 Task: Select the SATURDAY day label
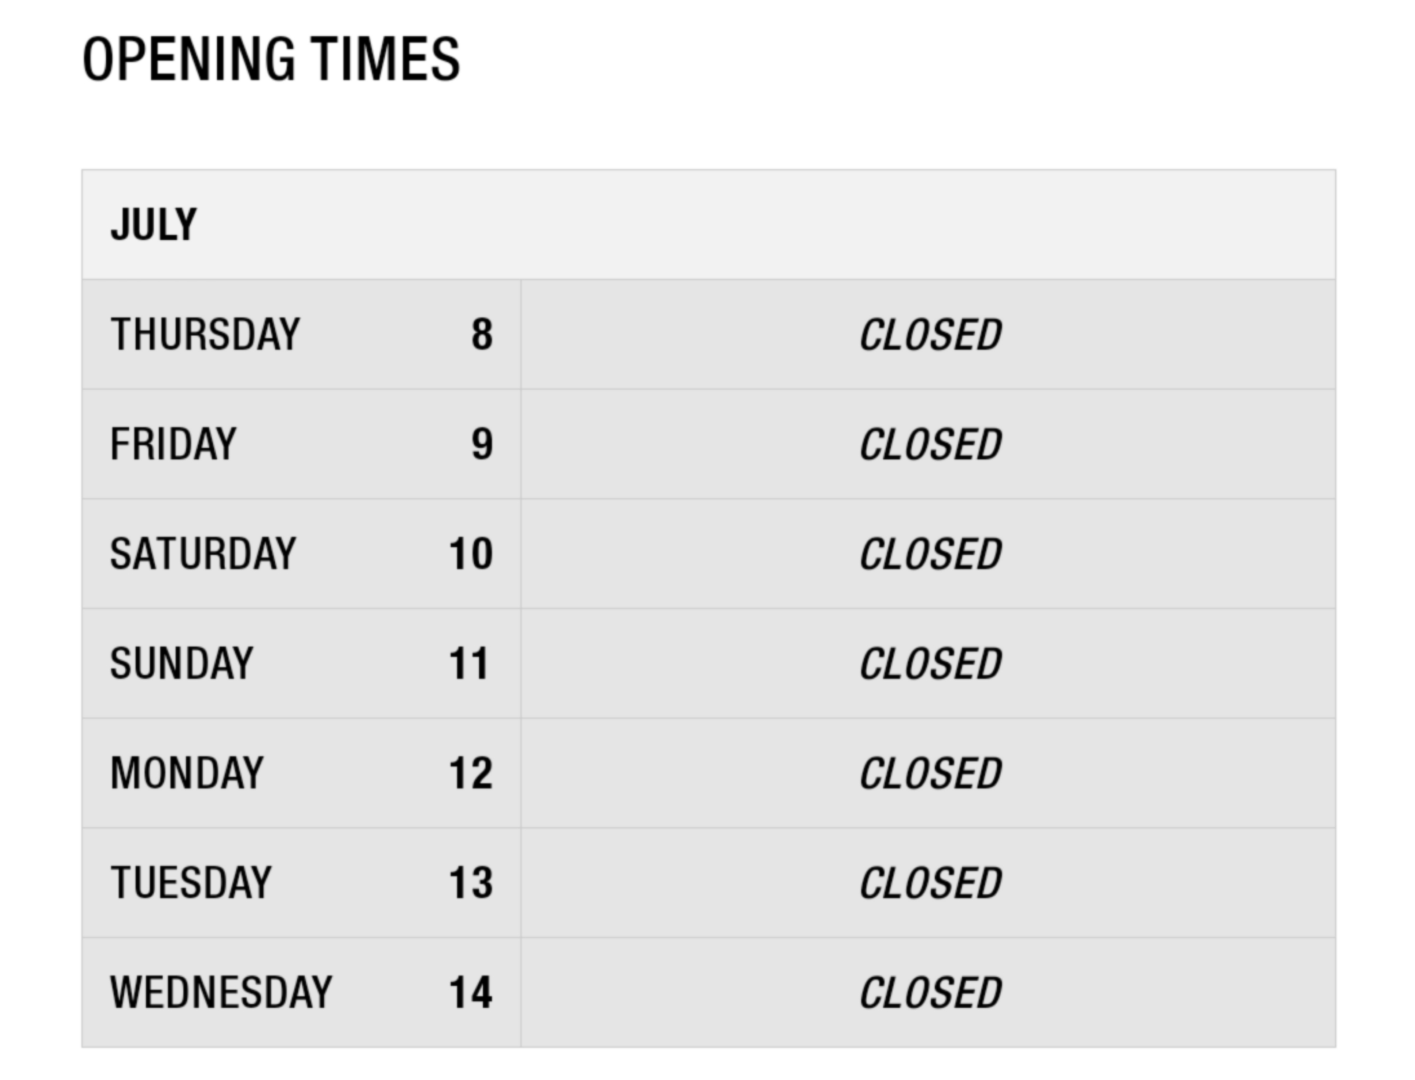coord(203,554)
